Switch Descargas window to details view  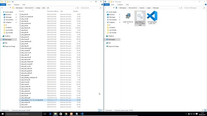pos(203,110)
